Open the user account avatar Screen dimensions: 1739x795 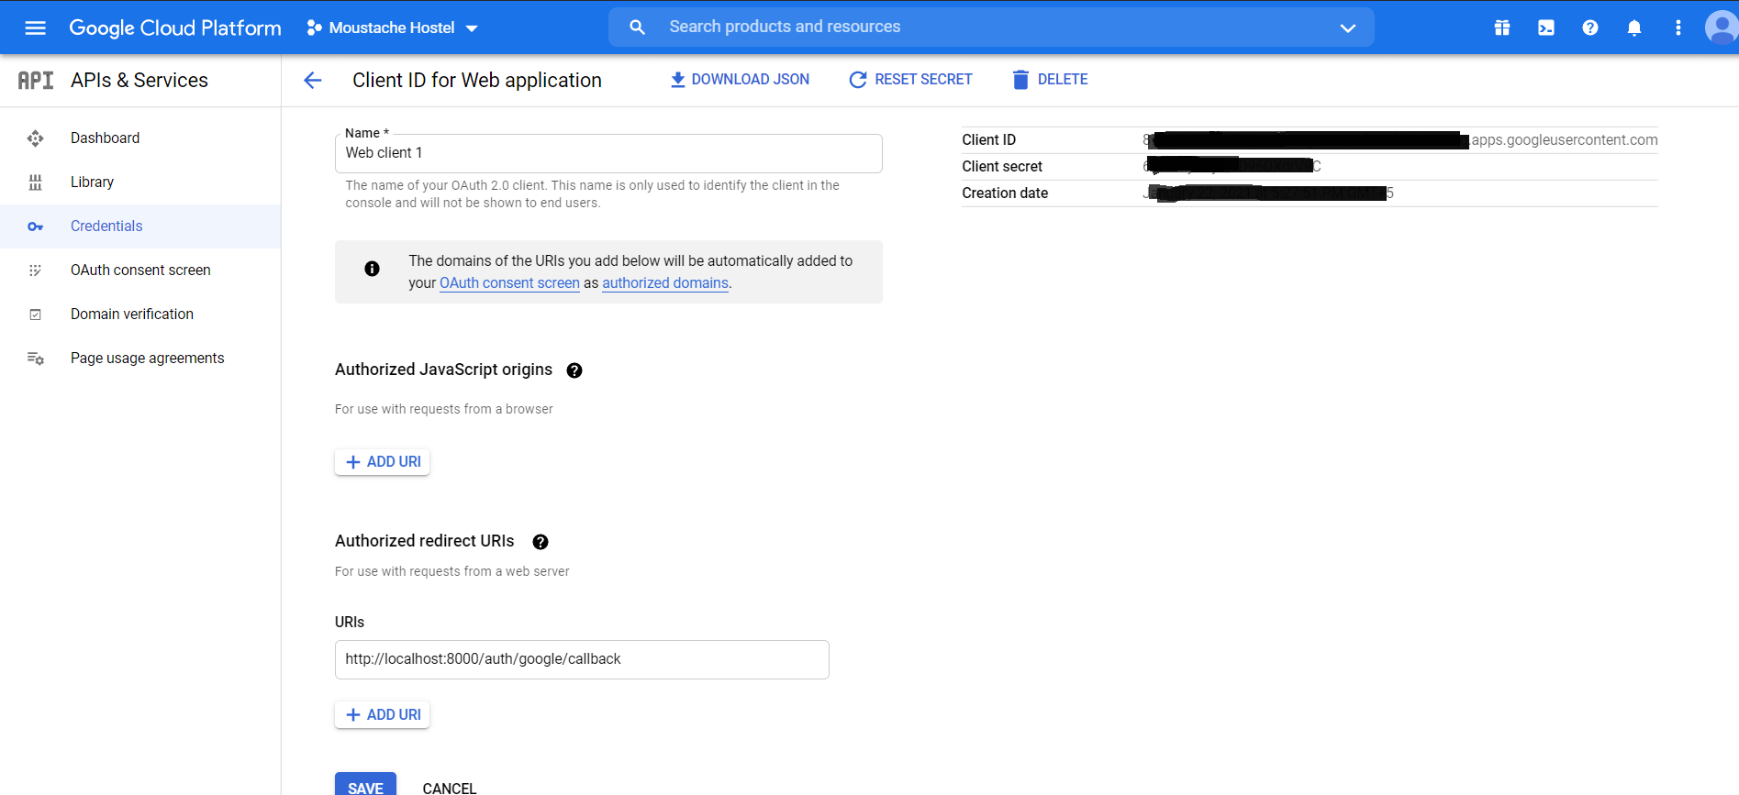pos(1722,28)
